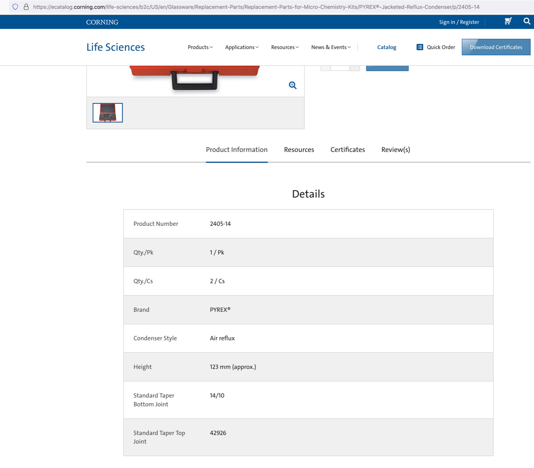Open the Resources tab below product image
The image size is (534, 468).
(x=299, y=150)
